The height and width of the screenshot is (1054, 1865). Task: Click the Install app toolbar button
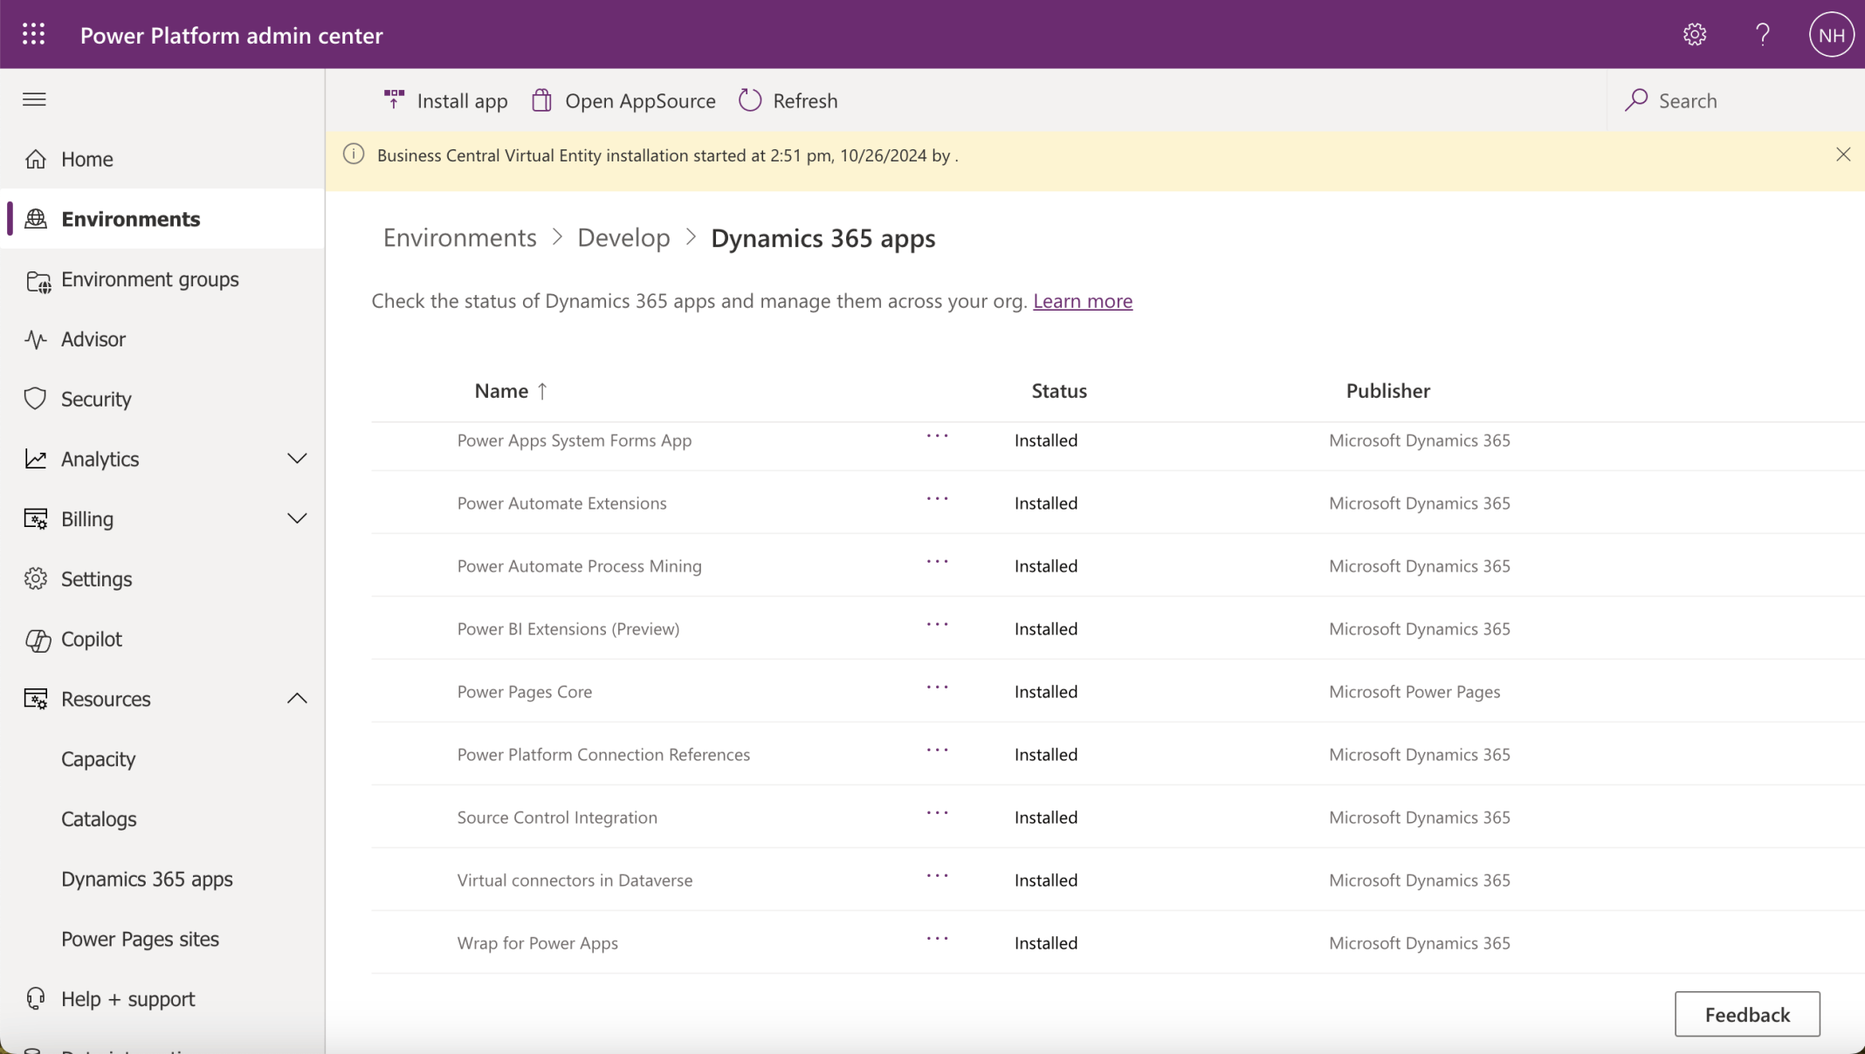[445, 100]
